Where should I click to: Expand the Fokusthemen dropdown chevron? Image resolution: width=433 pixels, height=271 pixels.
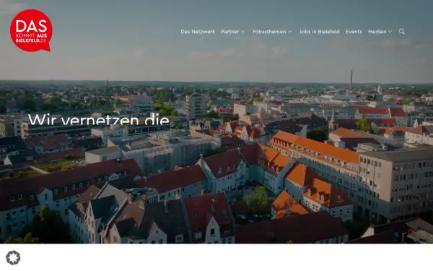pyautogui.click(x=289, y=32)
